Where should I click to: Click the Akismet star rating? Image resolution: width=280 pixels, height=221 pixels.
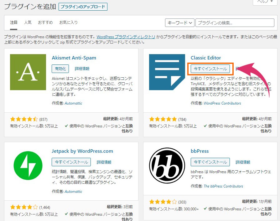(x=24, y=119)
